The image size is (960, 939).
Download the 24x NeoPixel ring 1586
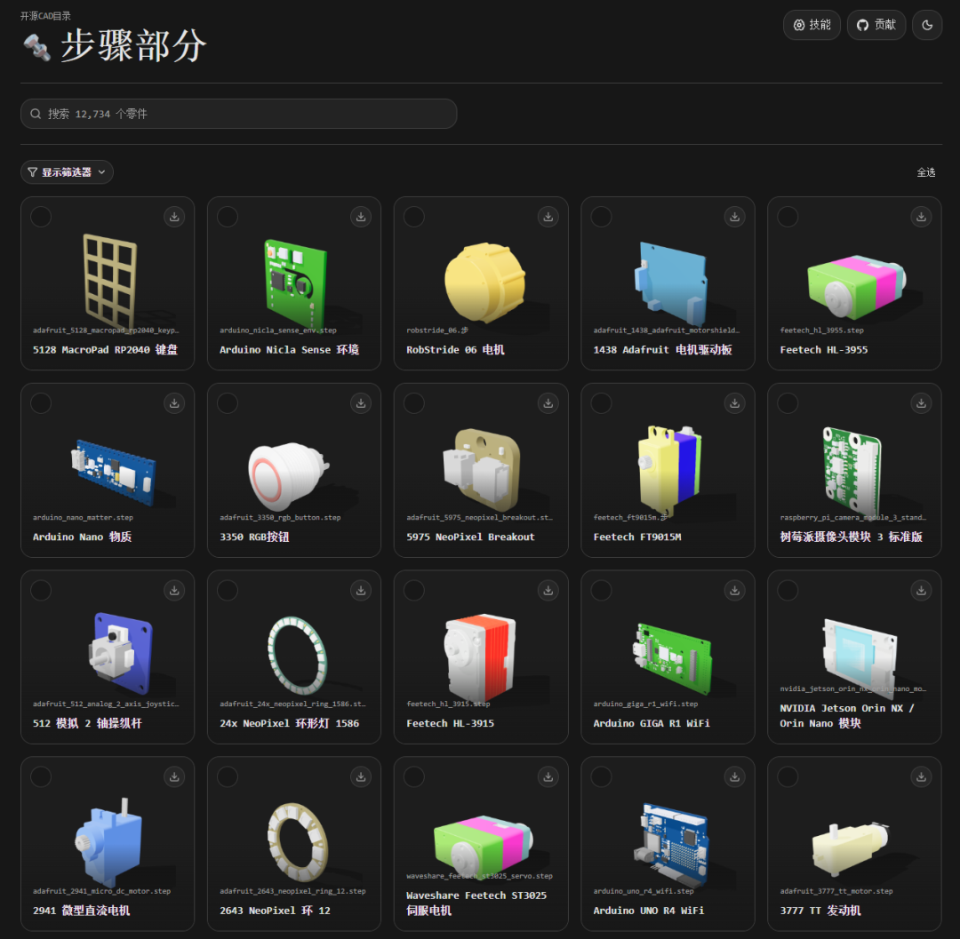click(x=361, y=590)
